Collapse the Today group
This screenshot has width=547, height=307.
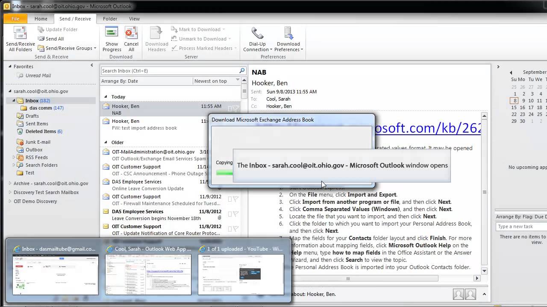pyautogui.click(x=106, y=97)
